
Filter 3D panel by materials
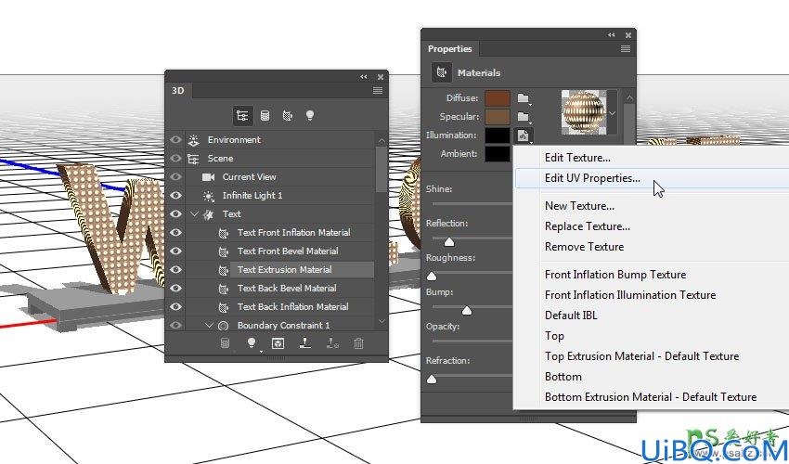288,116
